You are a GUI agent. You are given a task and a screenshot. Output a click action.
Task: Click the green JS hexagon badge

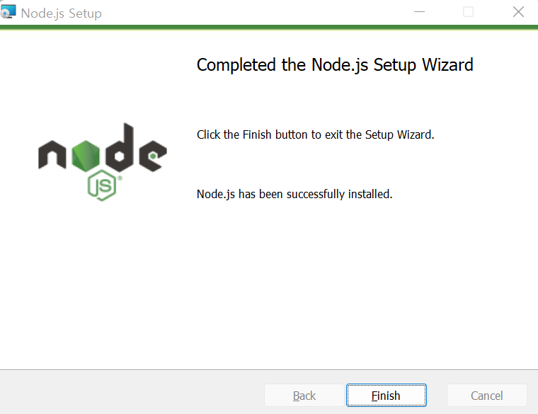pyautogui.click(x=102, y=185)
